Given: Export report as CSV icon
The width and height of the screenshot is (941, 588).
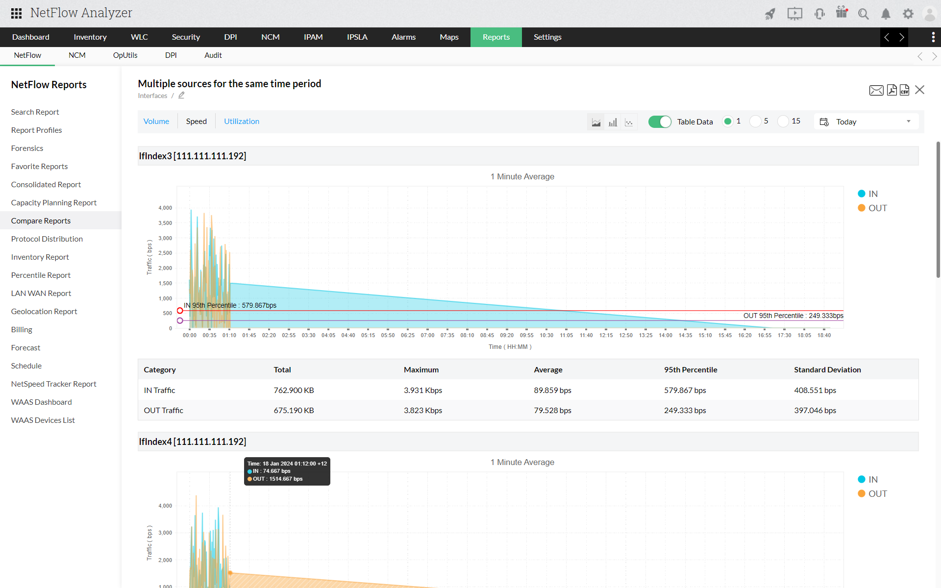Looking at the screenshot, I should point(904,90).
